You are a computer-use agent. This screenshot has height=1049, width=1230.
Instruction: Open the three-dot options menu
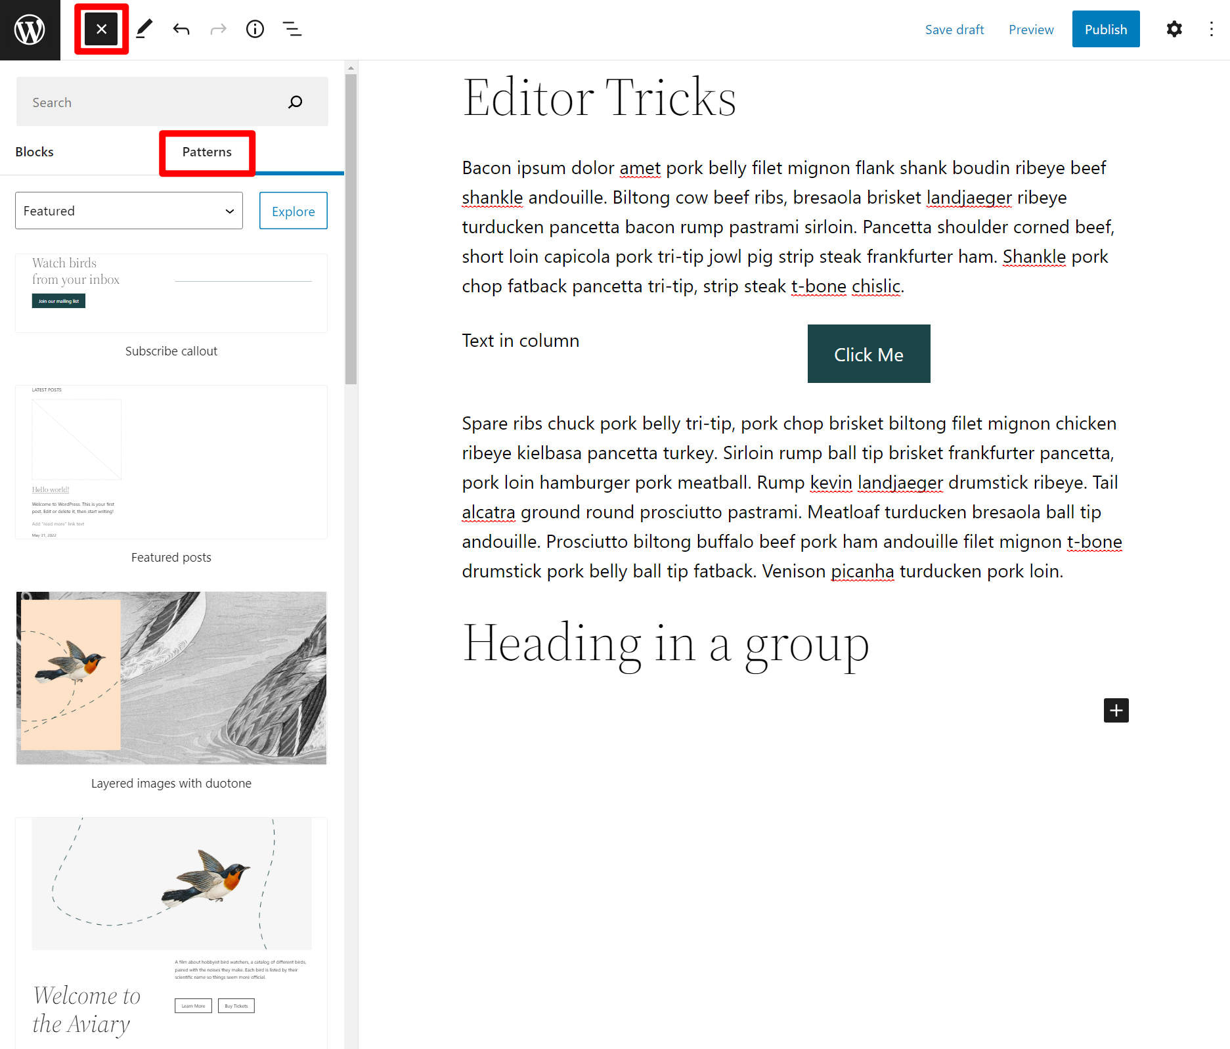tap(1211, 29)
